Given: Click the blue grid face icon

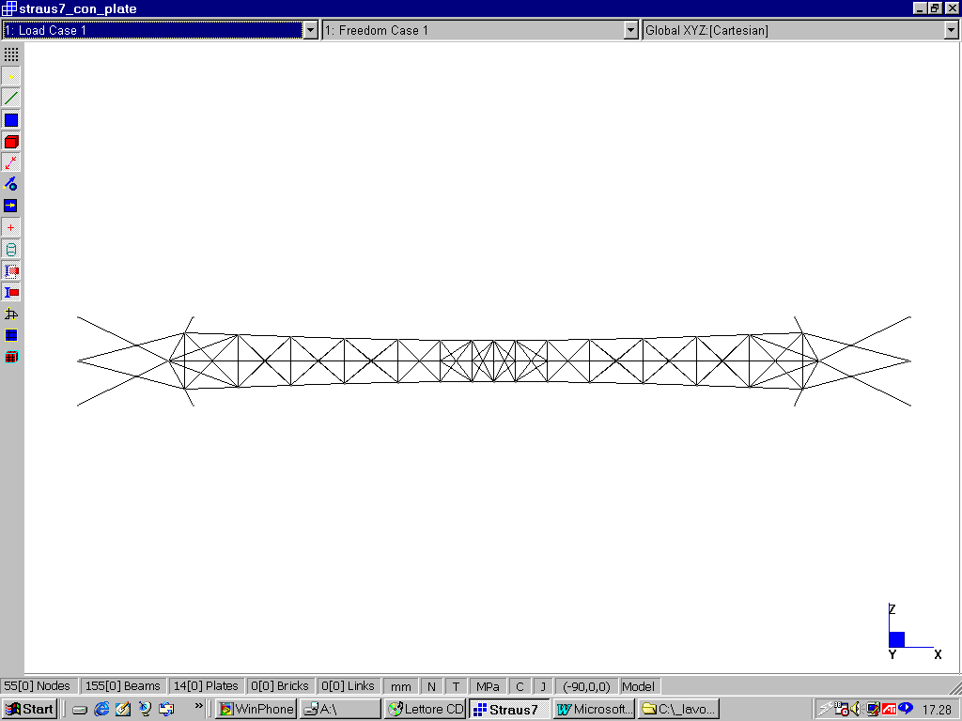Looking at the screenshot, I should (x=11, y=335).
